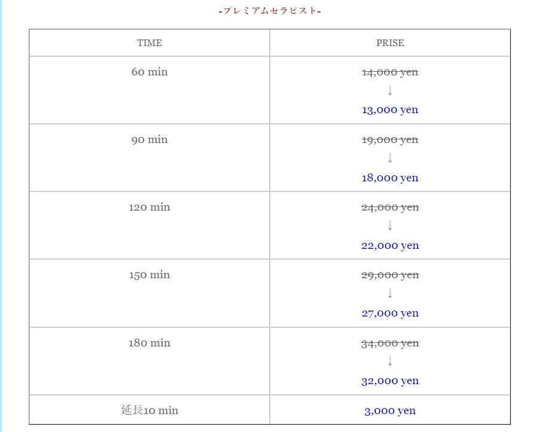Viewport: 533px width, 432px height.
Task: Click the blue 13,000 yen price
Action: coord(390,109)
